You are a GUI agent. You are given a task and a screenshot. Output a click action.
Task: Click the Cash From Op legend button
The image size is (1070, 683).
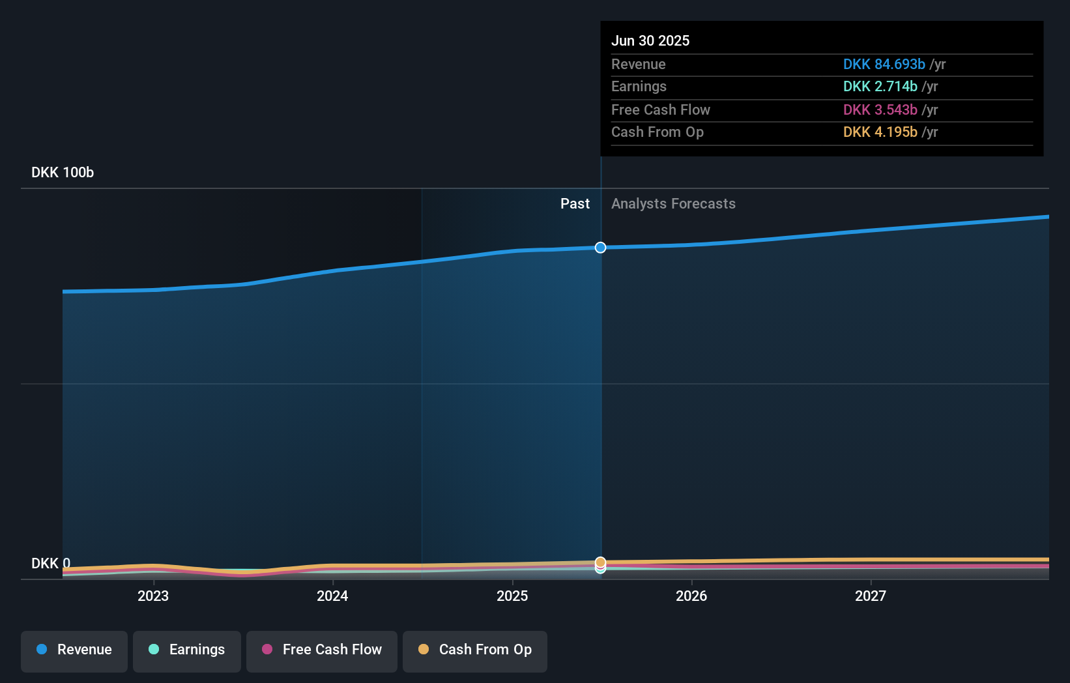tap(474, 651)
